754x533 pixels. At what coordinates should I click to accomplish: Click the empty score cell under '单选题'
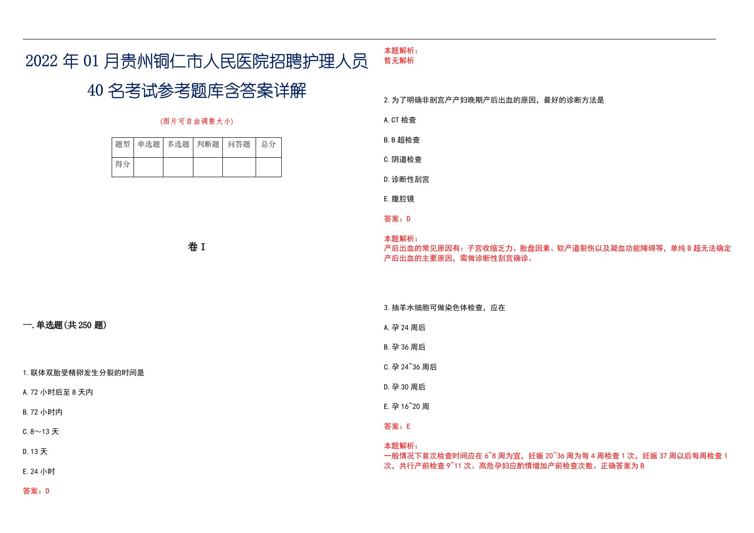148,167
